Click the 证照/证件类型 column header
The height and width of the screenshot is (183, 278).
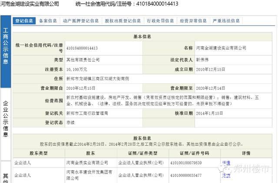(x=143, y=153)
